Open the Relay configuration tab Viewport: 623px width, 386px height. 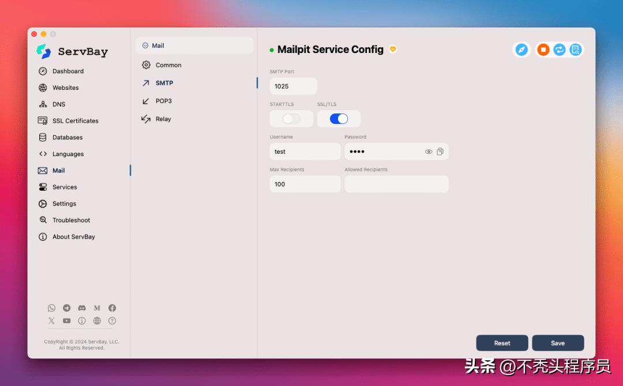[x=163, y=119]
